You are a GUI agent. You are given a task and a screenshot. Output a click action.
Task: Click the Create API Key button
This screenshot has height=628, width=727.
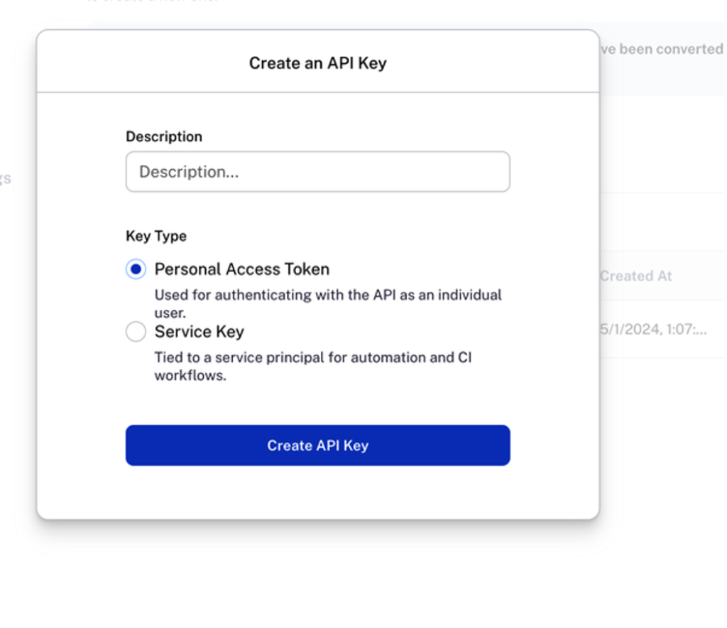317,445
